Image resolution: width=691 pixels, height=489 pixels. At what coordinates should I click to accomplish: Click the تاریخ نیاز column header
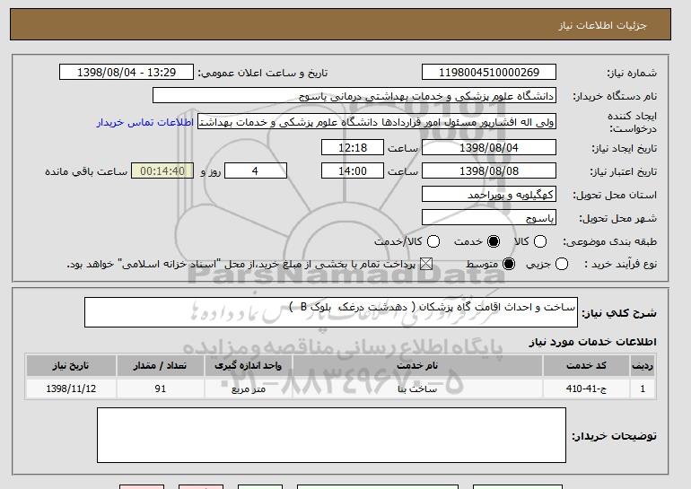tap(71, 366)
